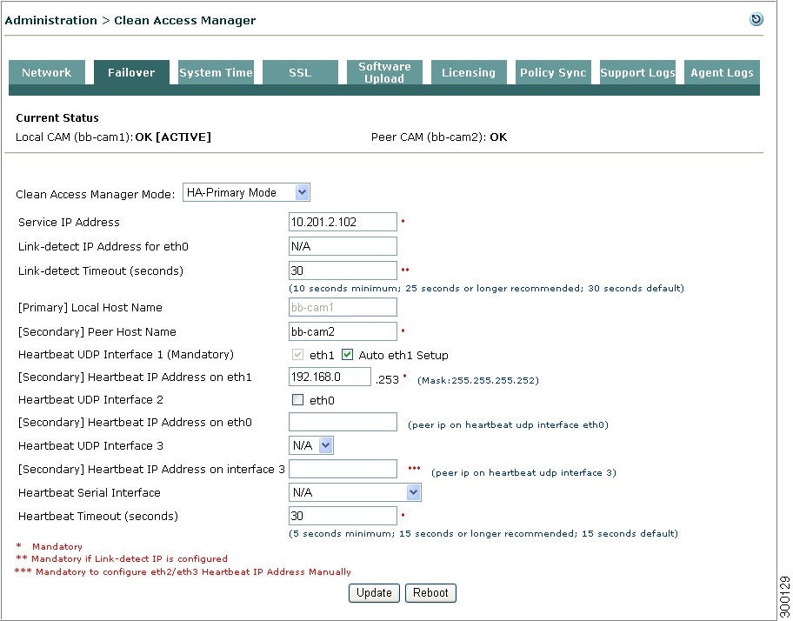Open the Policy Sync tab
793x621 pixels.
click(x=553, y=72)
